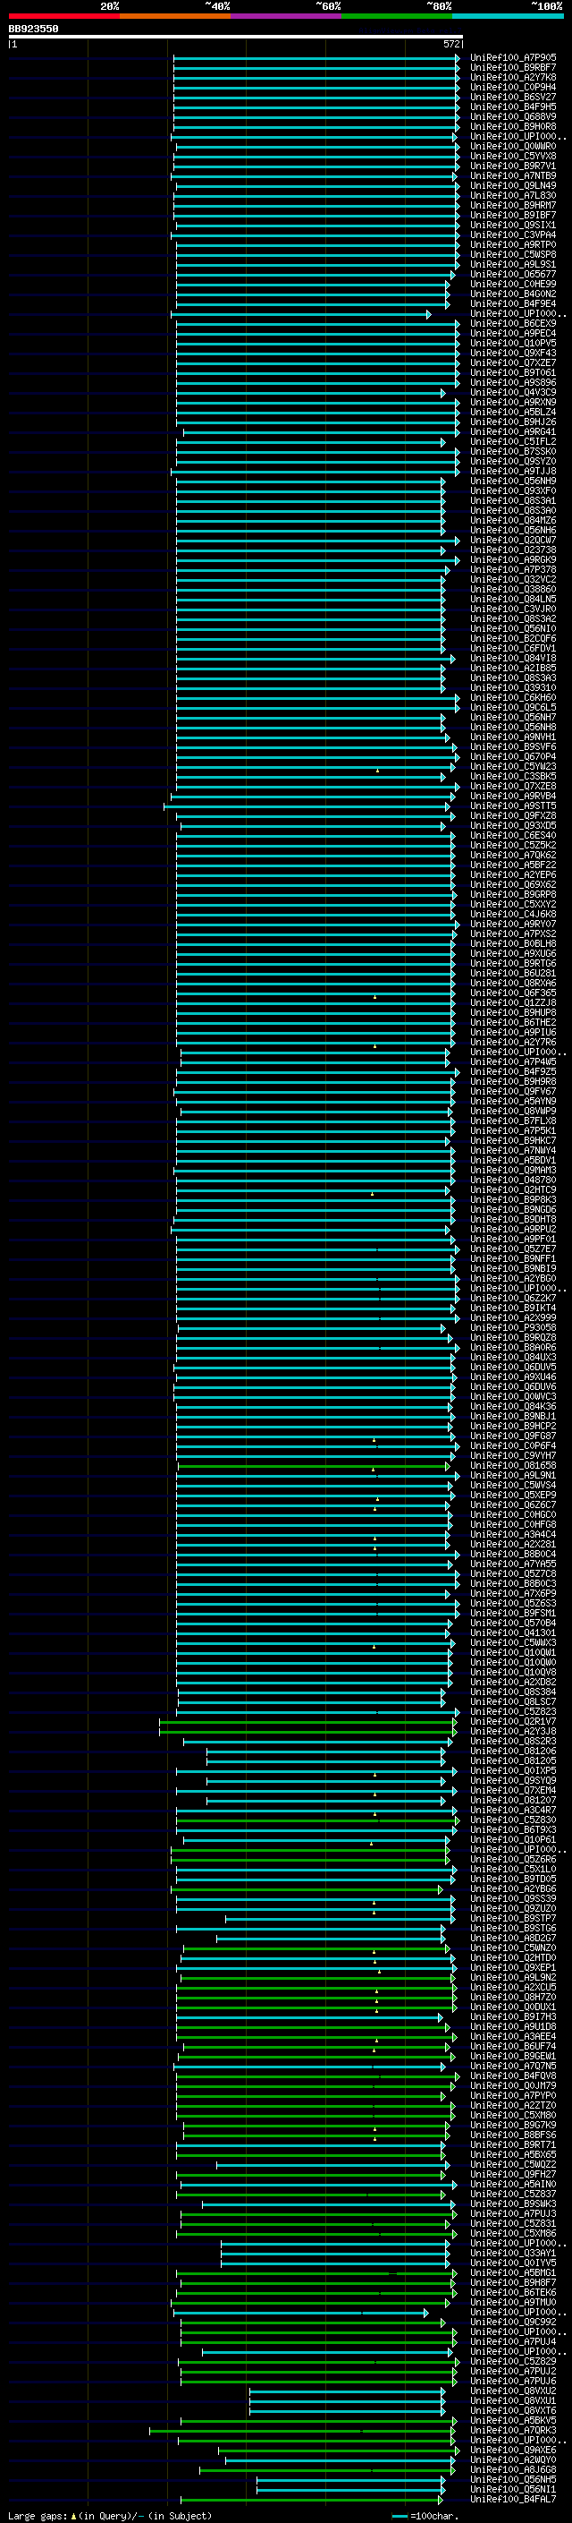This screenshot has width=572, height=2523.
Task: Click the short cyan bar of UniRef100_Q8VXT6
Action: (x=347, y=2410)
